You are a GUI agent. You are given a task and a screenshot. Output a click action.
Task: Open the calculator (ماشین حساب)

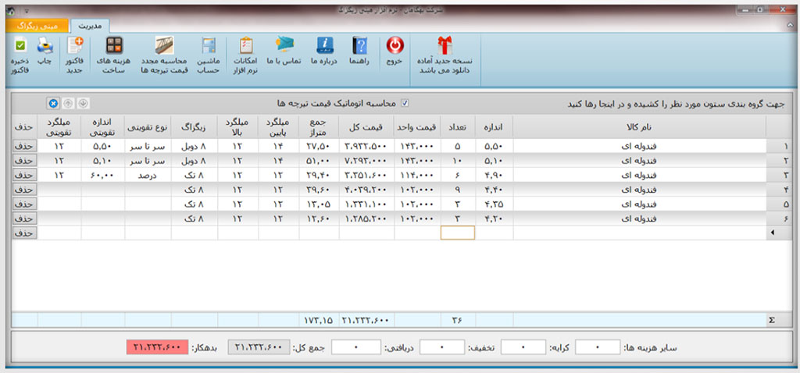(209, 47)
